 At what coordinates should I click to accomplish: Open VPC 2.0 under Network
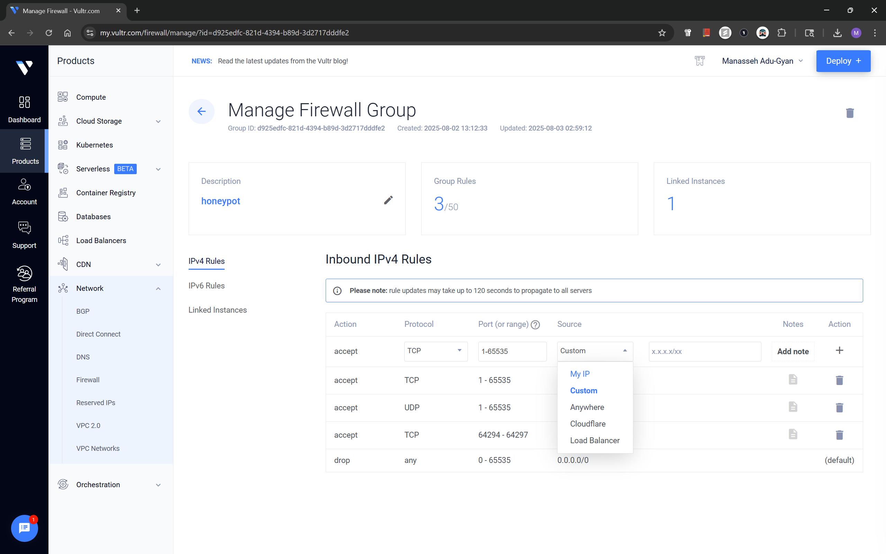[88, 426]
